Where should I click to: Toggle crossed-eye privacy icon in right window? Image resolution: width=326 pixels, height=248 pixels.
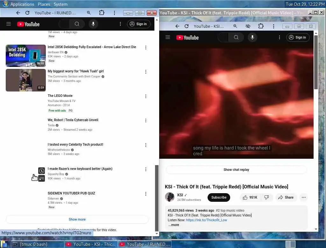click(x=248, y=26)
